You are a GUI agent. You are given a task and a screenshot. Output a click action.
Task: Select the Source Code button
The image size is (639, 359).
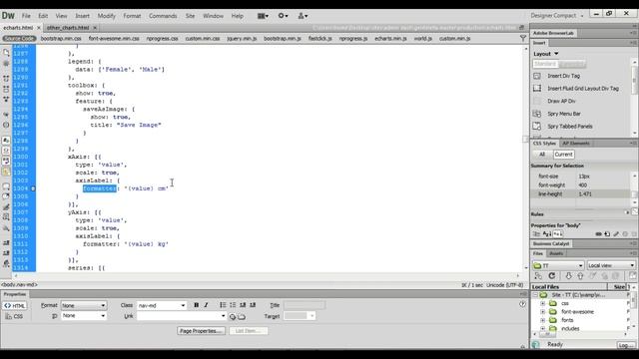[19, 38]
